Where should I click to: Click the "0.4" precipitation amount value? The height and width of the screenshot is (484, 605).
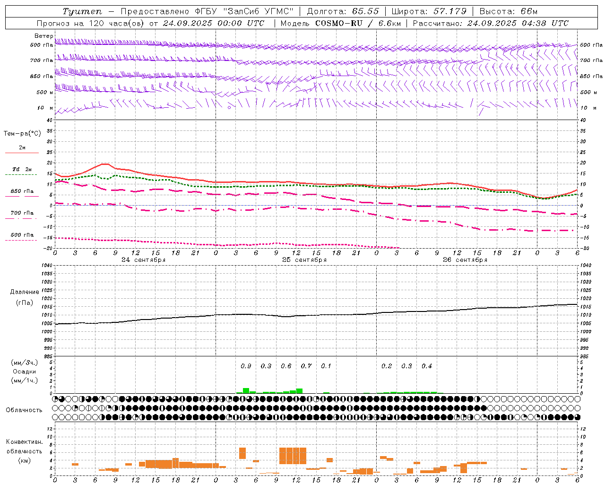coord(427,366)
